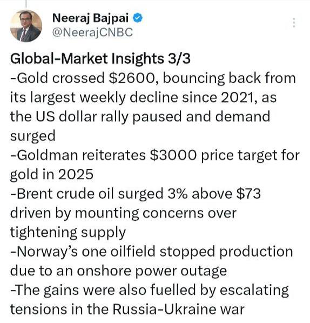The height and width of the screenshot is (323, 310).
Task: Click the Global-Market Insights 3/3 heading
Action: [100, 59]
